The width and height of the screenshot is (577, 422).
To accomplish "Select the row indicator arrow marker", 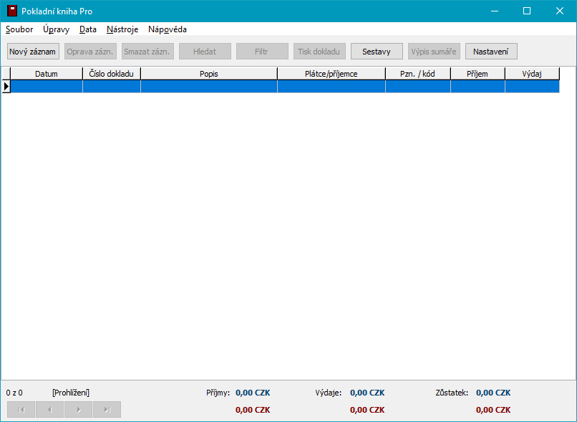I will tap(6, 86).
